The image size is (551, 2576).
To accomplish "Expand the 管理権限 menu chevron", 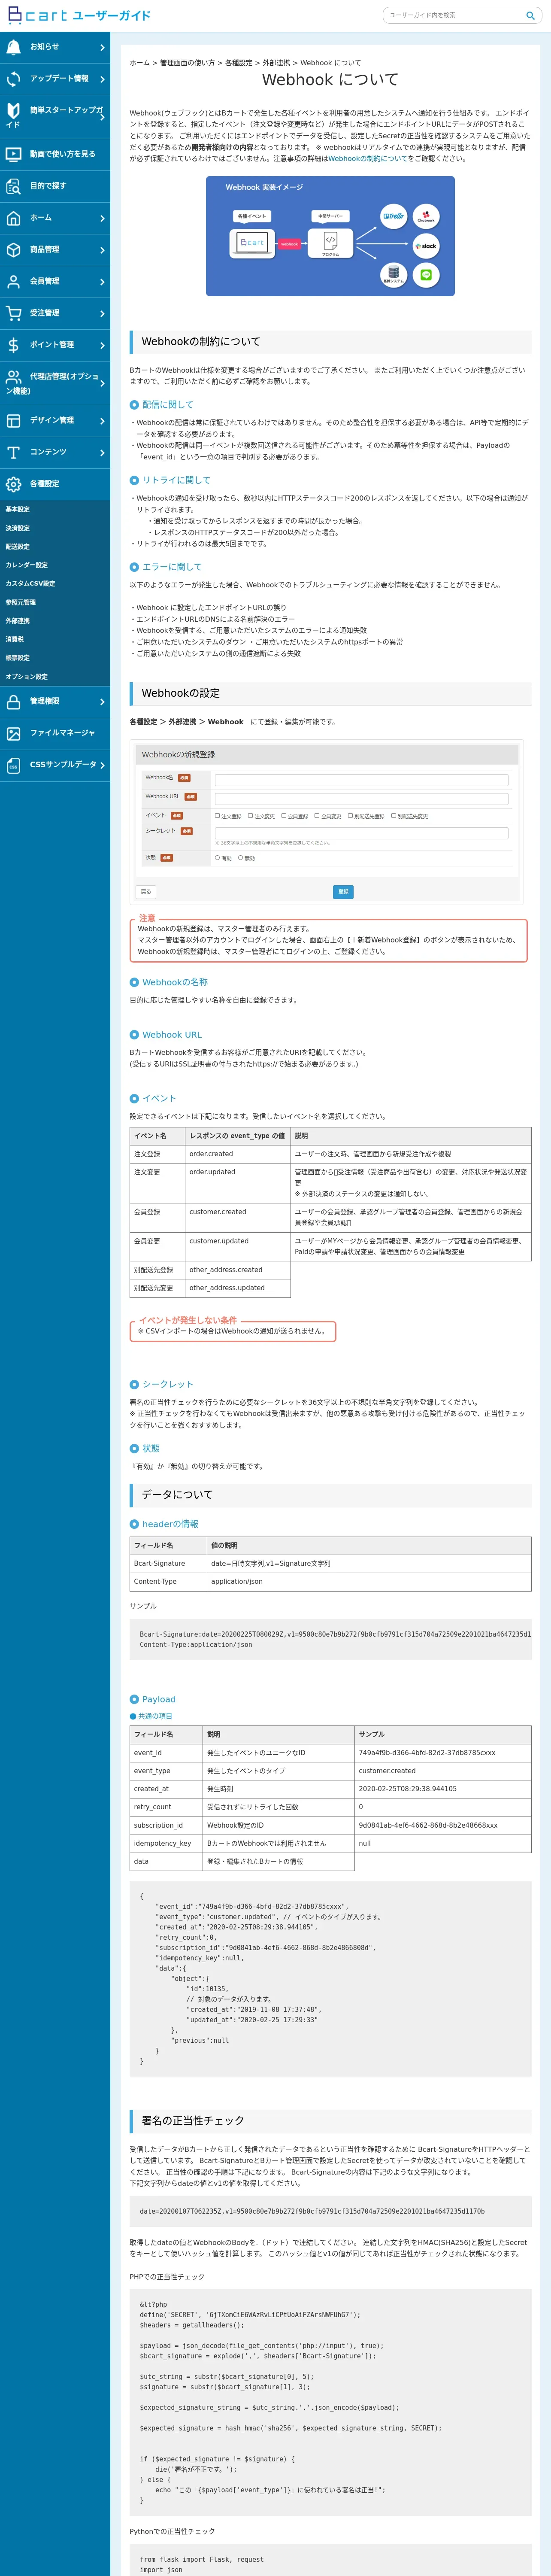I will coord(102,702).
